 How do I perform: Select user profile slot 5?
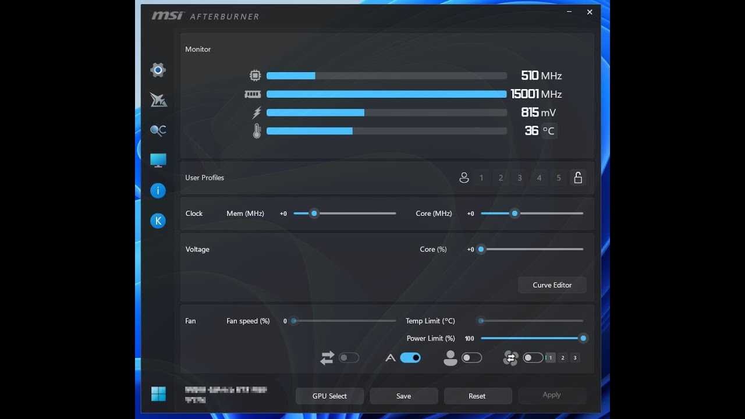click(559, 177)
